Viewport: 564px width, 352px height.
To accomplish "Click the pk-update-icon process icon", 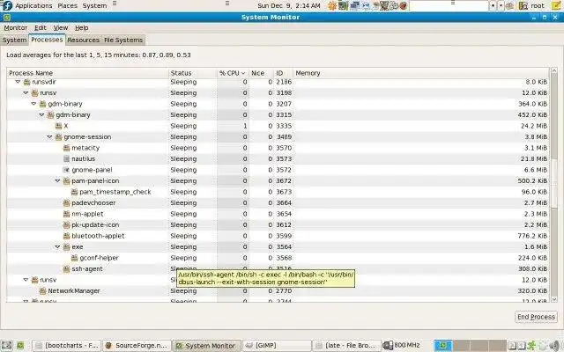I will pos(67,225).
